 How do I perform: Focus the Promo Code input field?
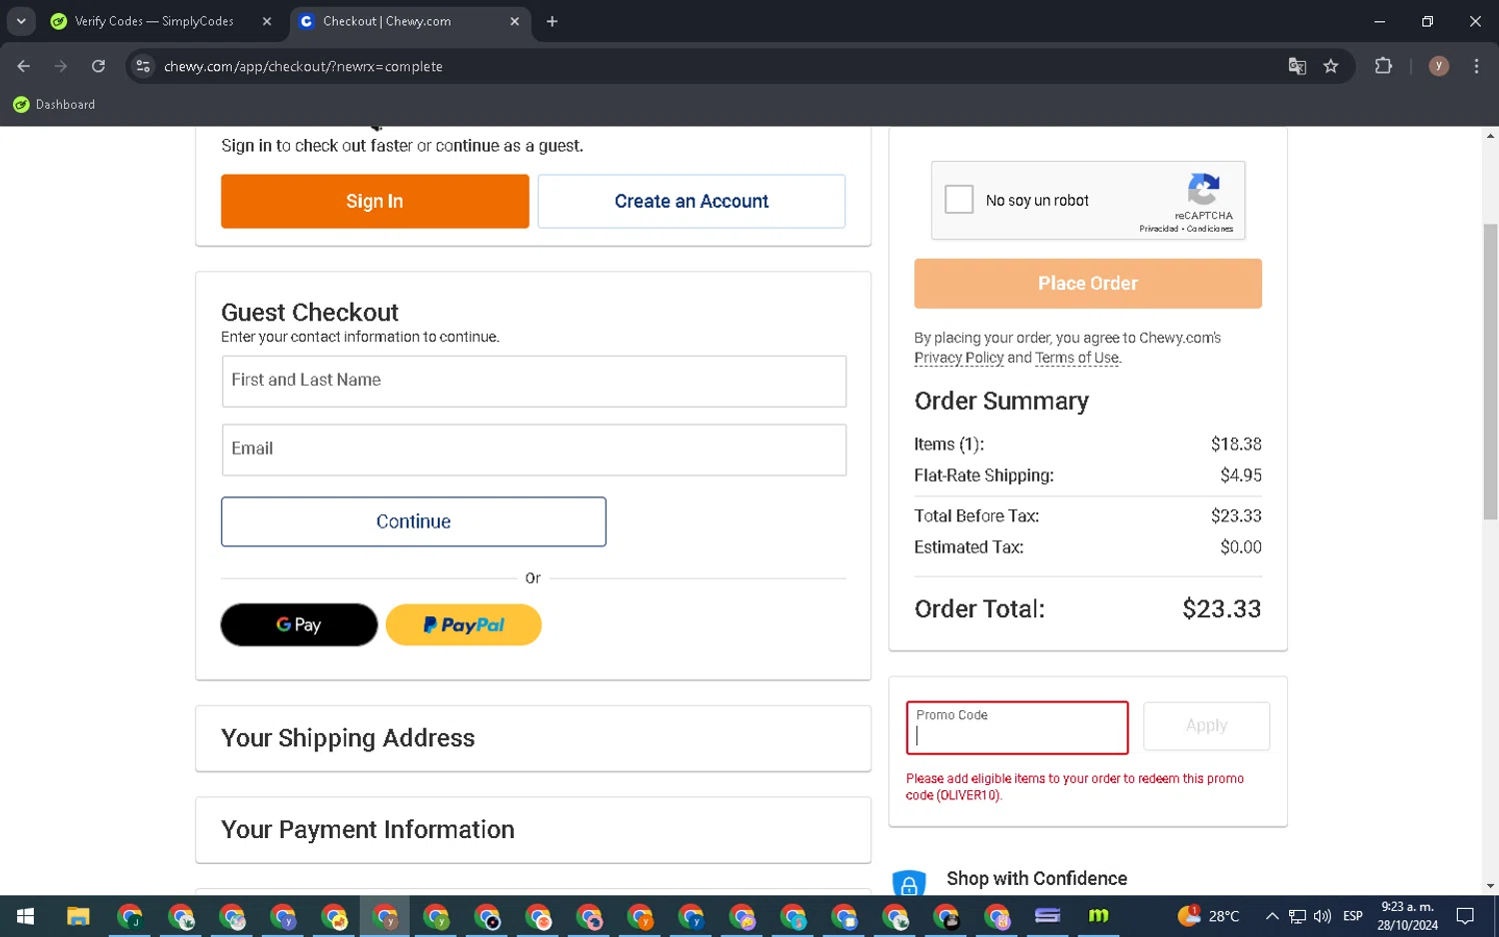pos(1017,727)
